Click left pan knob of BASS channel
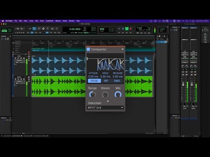This screenshot has height=157, width=210. [191, 66]
